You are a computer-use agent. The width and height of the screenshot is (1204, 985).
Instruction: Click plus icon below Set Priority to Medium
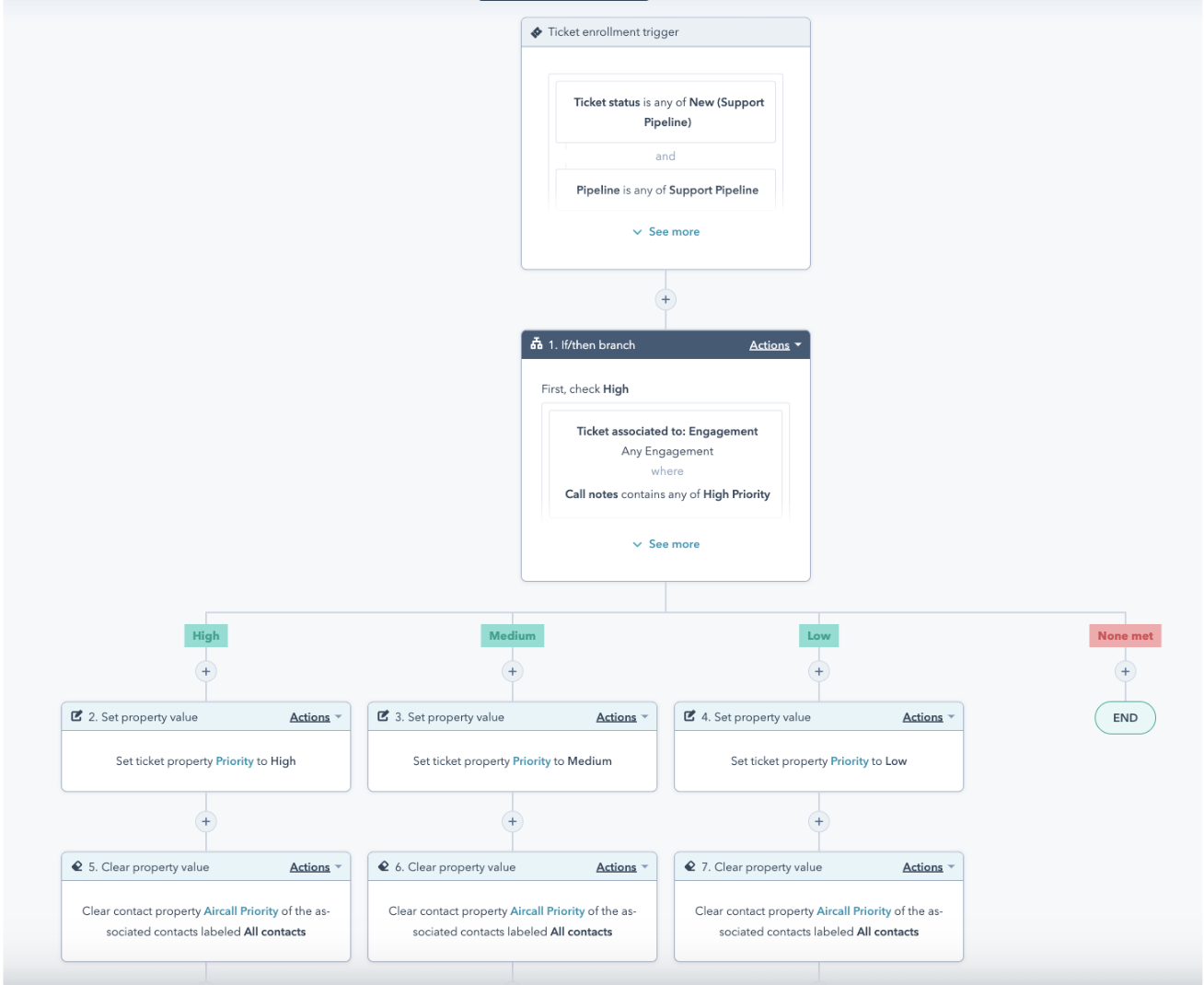[513, 821]
